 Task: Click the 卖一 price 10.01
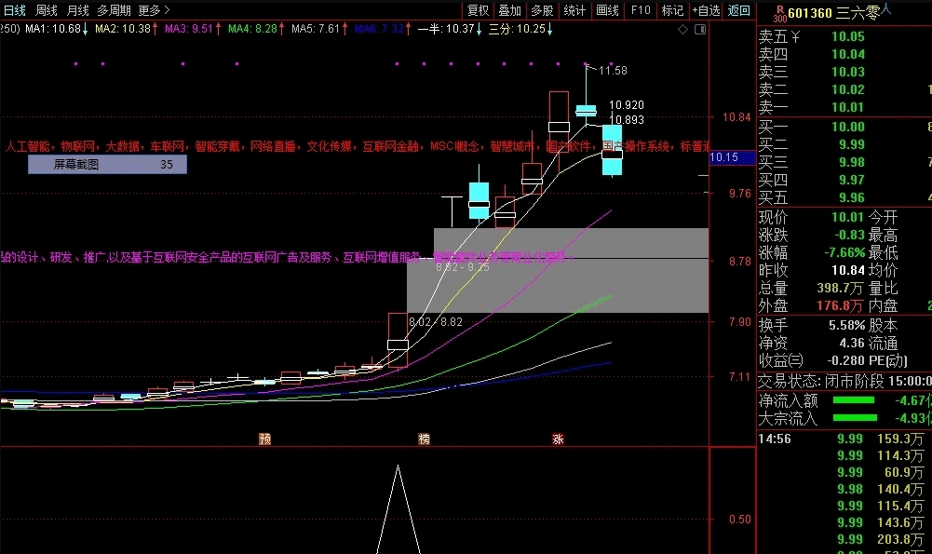[x=847, y=108]
